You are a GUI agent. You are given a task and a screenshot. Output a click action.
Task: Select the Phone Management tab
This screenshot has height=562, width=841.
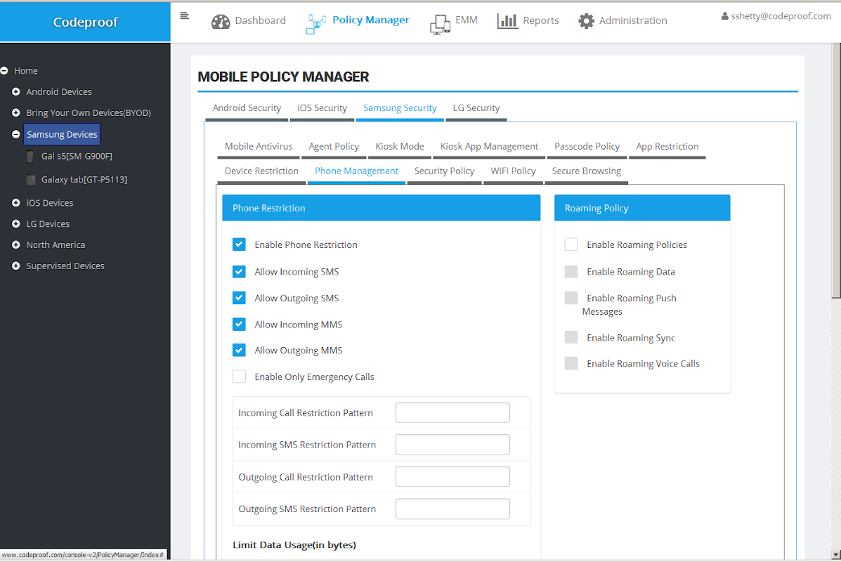[x=356, y=171]
